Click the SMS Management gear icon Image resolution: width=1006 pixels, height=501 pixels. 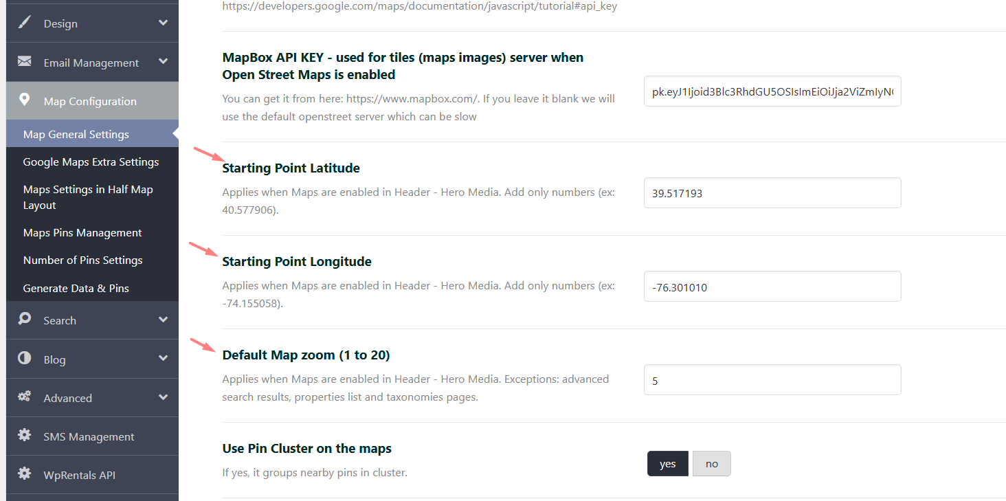pyautogui.click(x=25, y=436)
